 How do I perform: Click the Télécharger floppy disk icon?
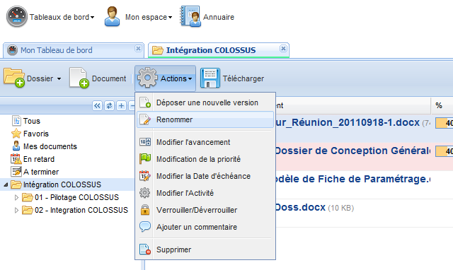(x=210, y=78)
